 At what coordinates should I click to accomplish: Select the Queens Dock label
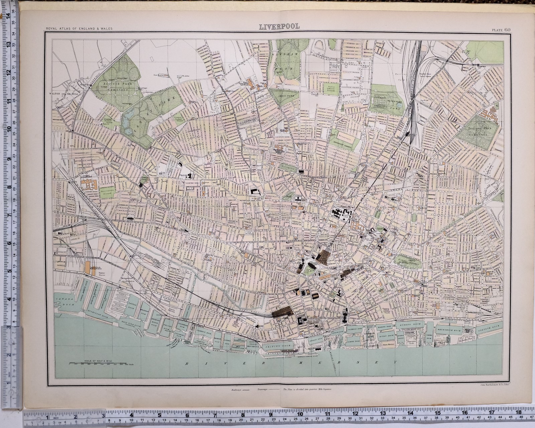tap(410, 324)
